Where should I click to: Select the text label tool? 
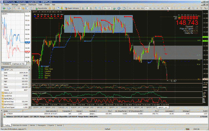pyautogui.click(x=201, y=8)
